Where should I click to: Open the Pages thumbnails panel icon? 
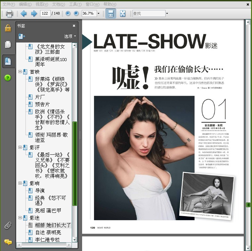pyautogui.click(x=8, y=44)
